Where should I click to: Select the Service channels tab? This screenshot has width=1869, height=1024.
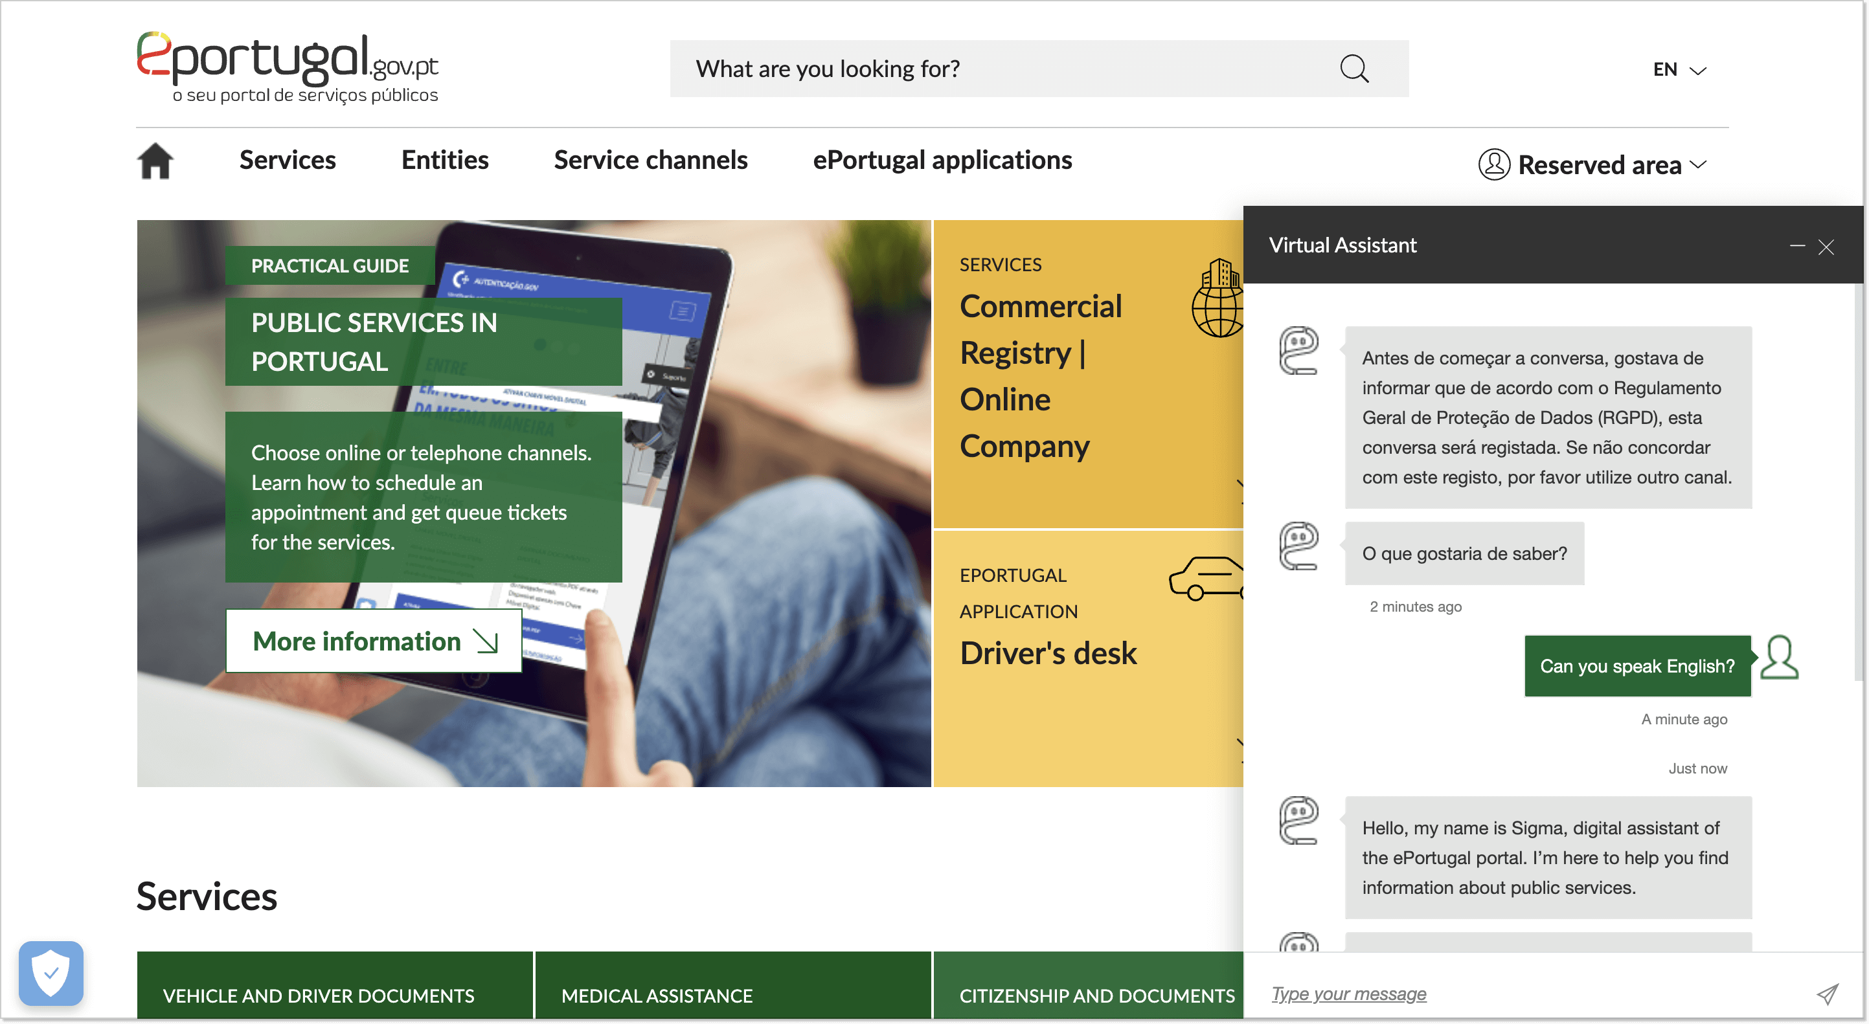[651, 159]
